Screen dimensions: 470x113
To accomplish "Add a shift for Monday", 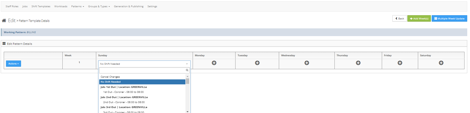I will click(214, 63).
